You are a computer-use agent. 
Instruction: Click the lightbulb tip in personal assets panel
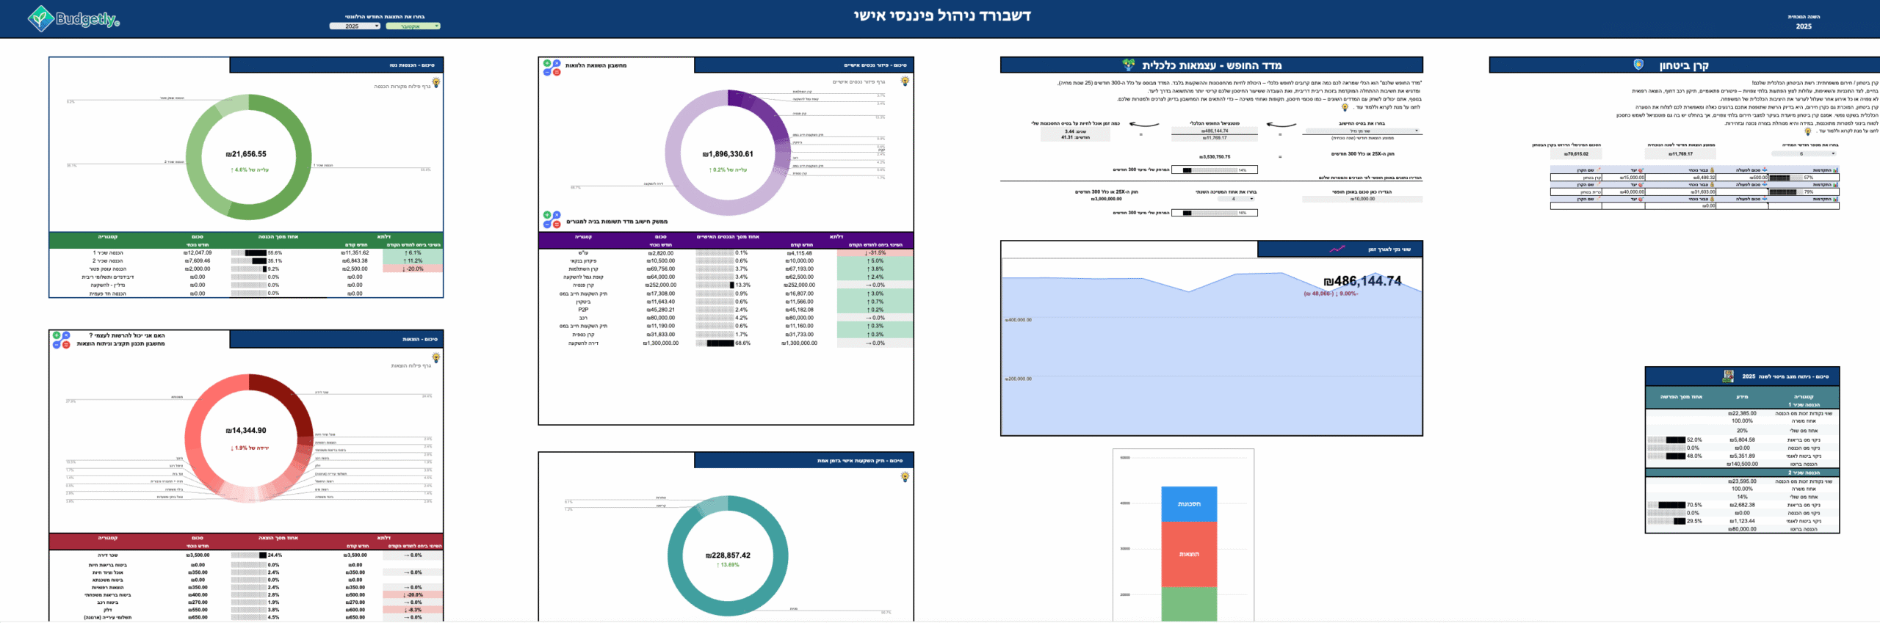point(905,81)
